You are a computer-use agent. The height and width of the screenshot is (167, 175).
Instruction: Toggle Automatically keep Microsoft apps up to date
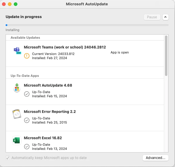8,158
